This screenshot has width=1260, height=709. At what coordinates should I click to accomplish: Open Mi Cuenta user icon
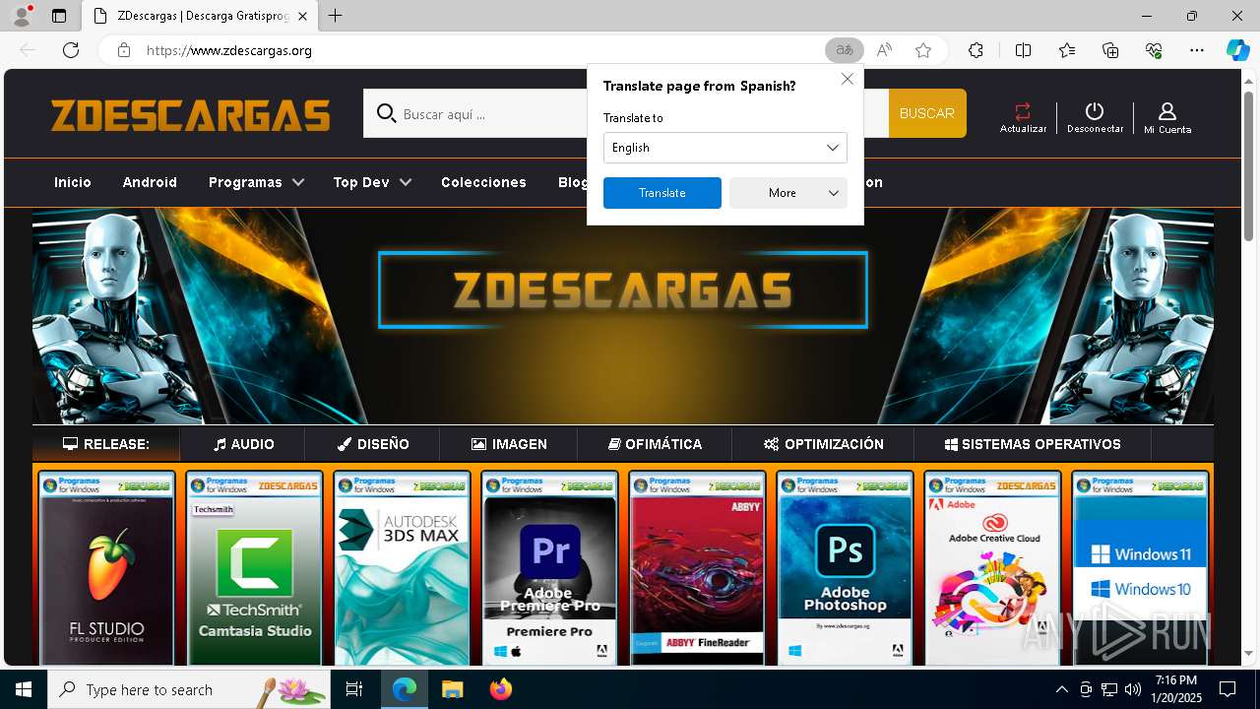tap(1167, 111)
